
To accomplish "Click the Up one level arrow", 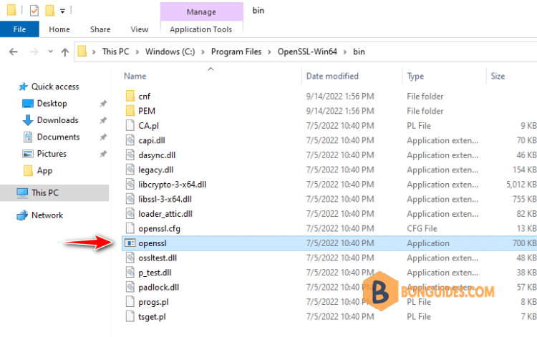I will click(x=65, y=52).
